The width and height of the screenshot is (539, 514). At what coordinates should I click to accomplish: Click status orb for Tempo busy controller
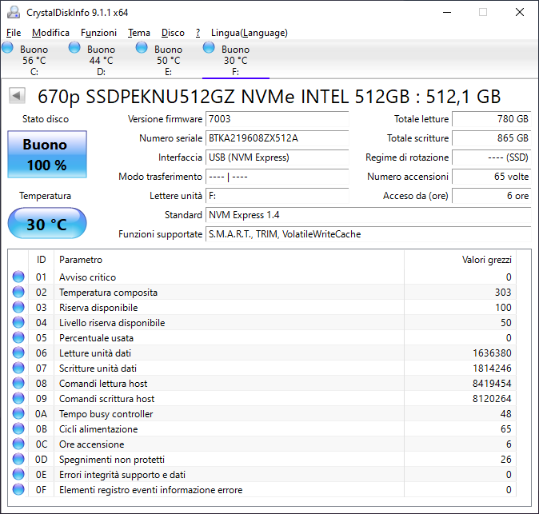tap(18, 413)
